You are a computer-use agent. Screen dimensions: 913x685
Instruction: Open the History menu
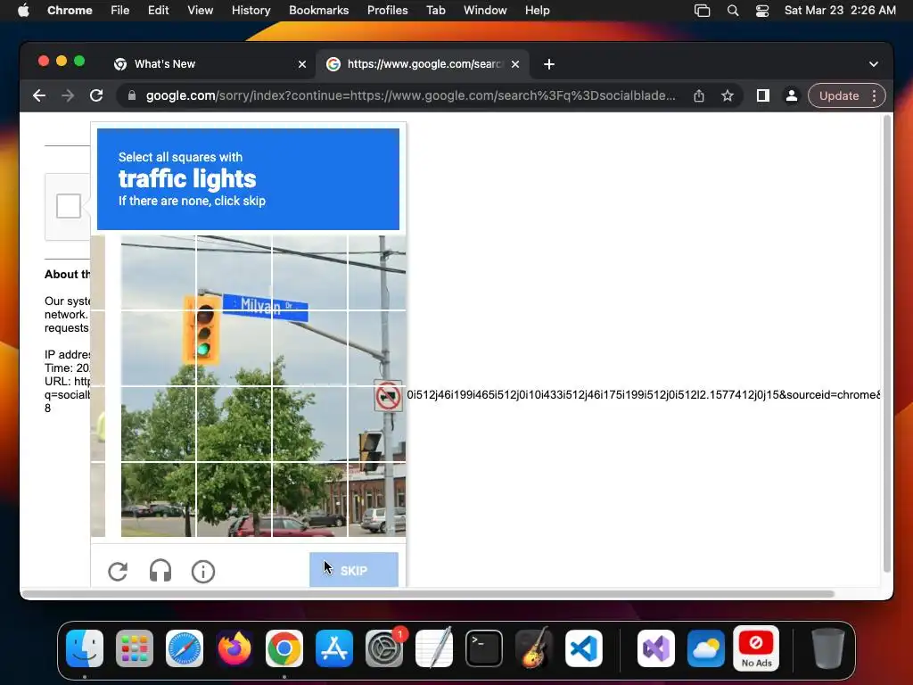251,11
